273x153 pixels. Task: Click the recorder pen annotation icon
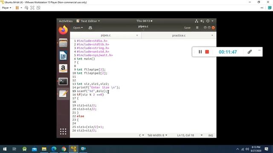250,52
